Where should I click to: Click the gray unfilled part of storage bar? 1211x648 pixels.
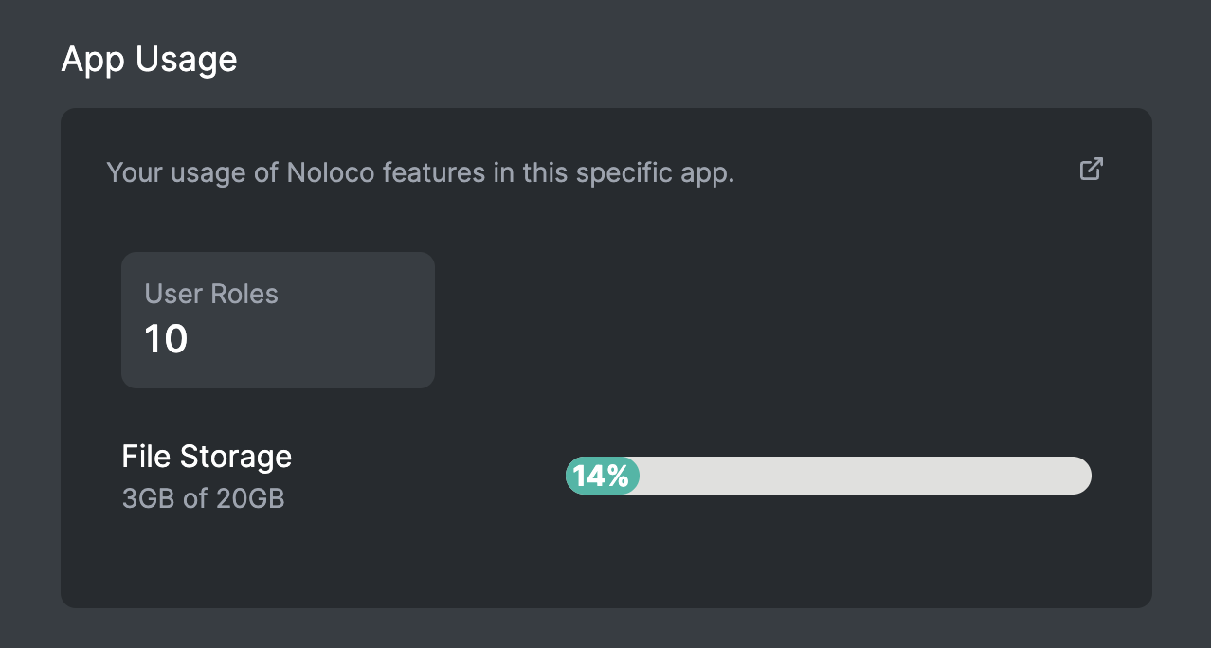(862, 476)
